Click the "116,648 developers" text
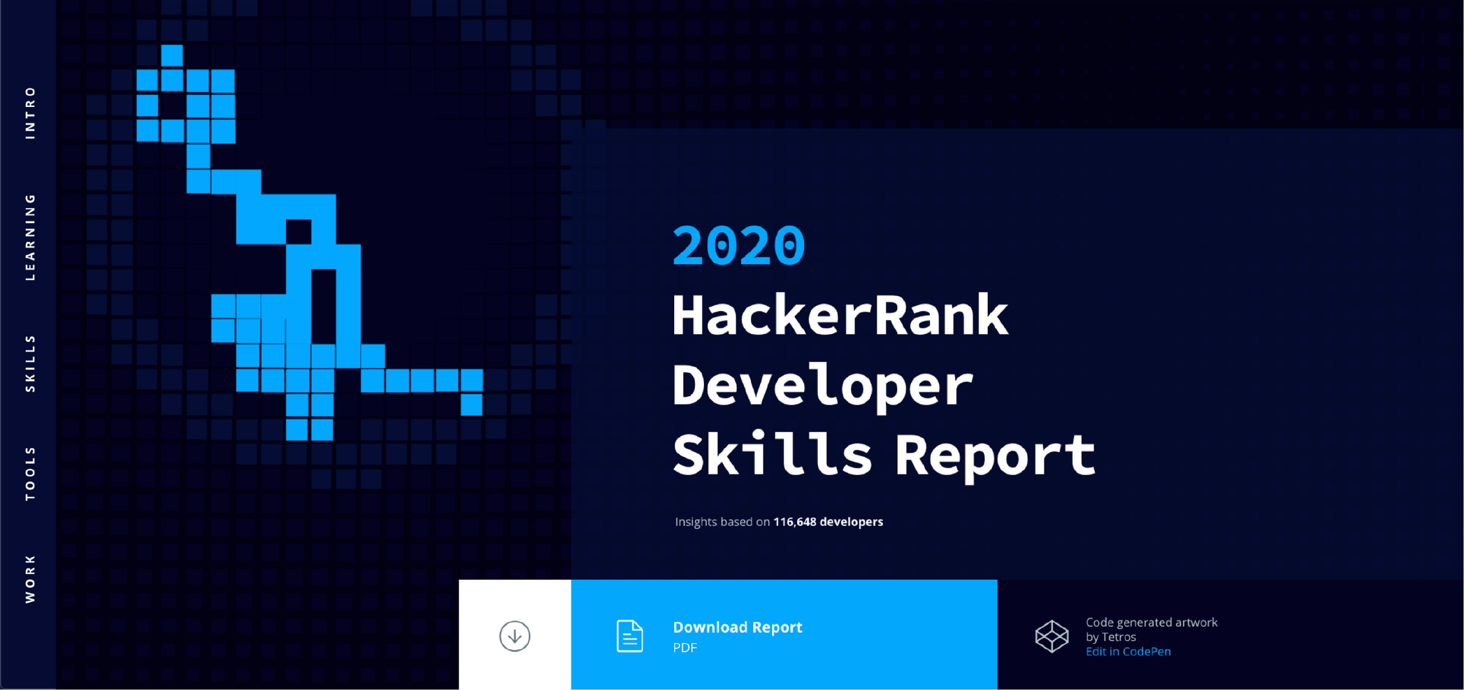The width and height of the screenshot is (1464, 690). [x=828, y=522]
